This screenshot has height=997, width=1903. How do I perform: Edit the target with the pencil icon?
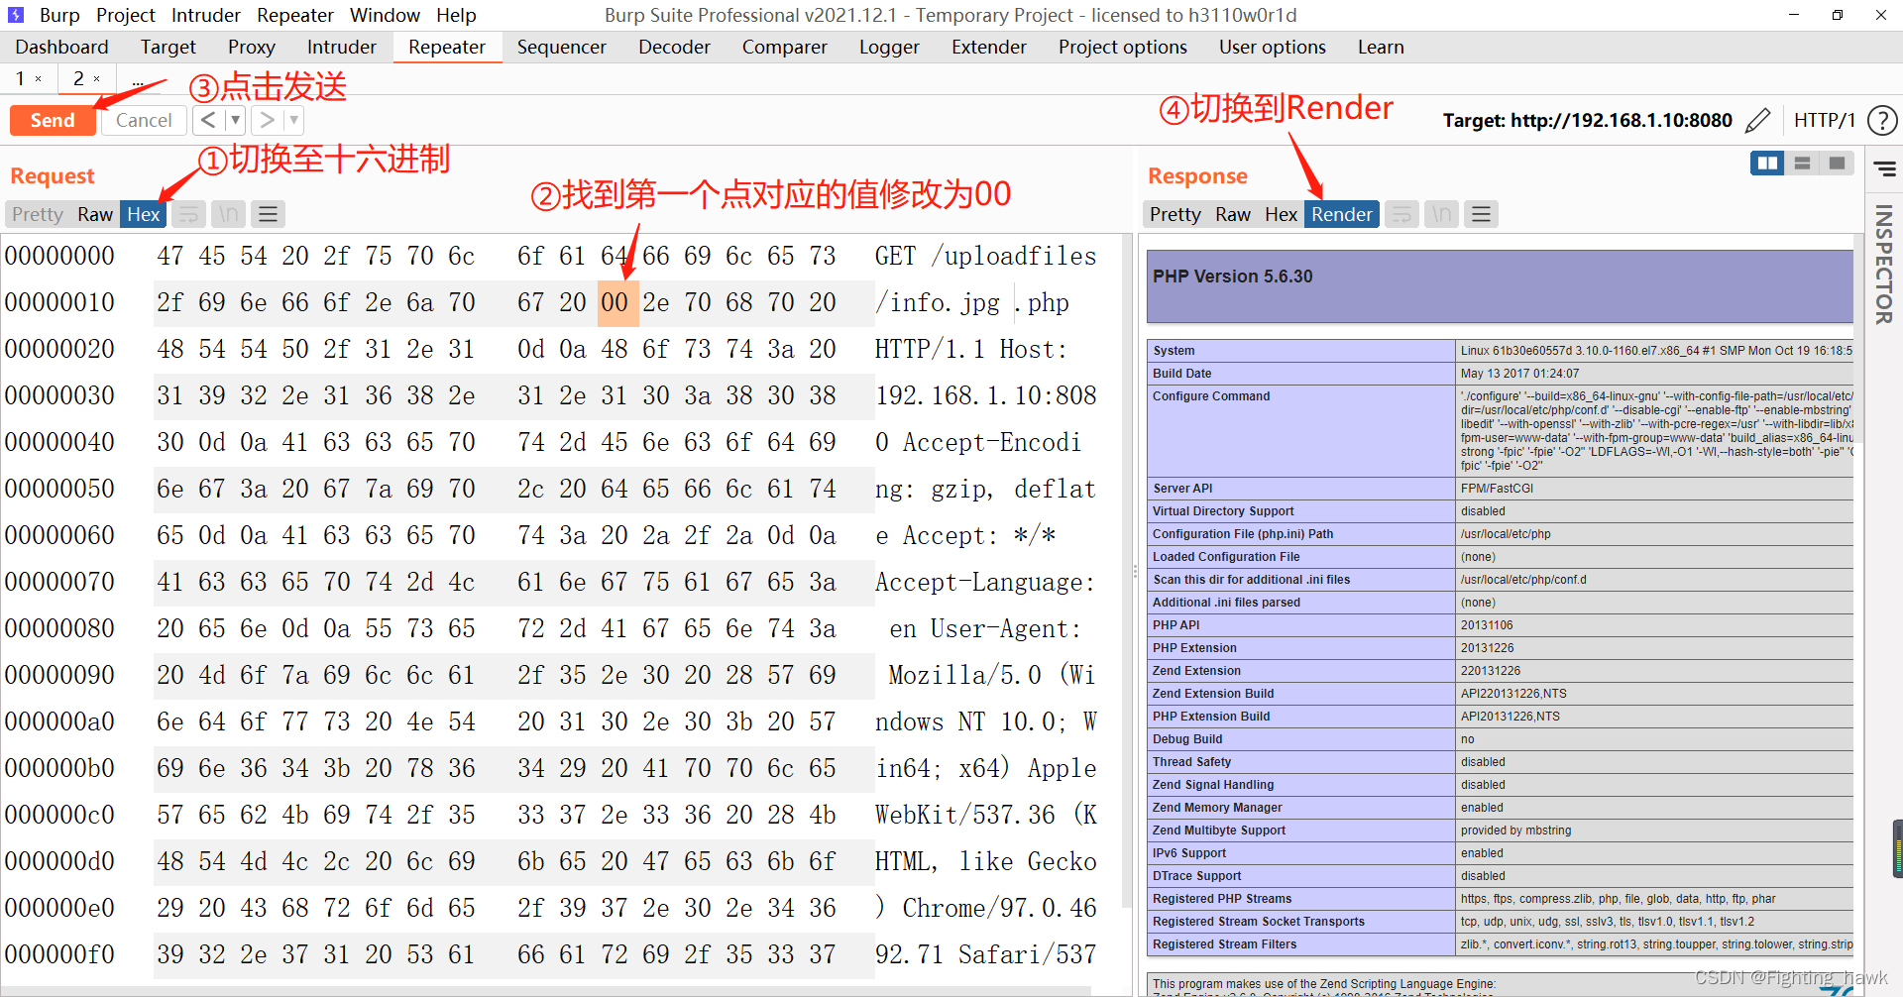point(1757,120)
